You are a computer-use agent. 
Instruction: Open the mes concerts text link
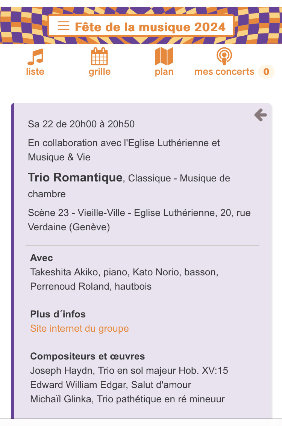[x=224, y=72]
